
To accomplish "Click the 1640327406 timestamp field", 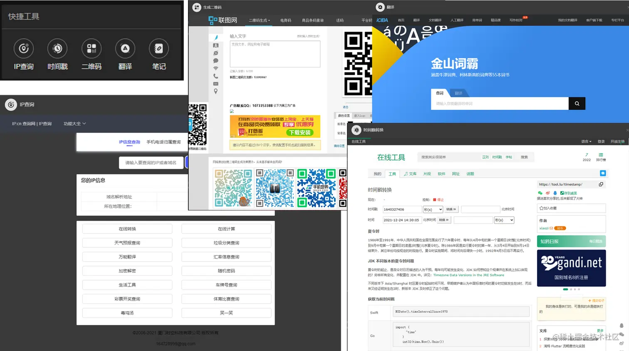I will point(402,209).
